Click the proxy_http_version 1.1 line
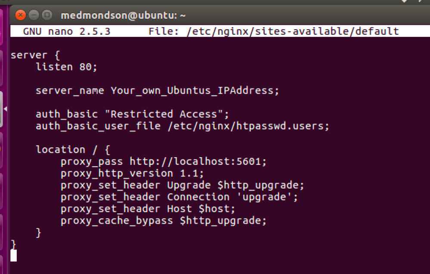The height and width of the screenshot is (274, 430). [132, 174]
